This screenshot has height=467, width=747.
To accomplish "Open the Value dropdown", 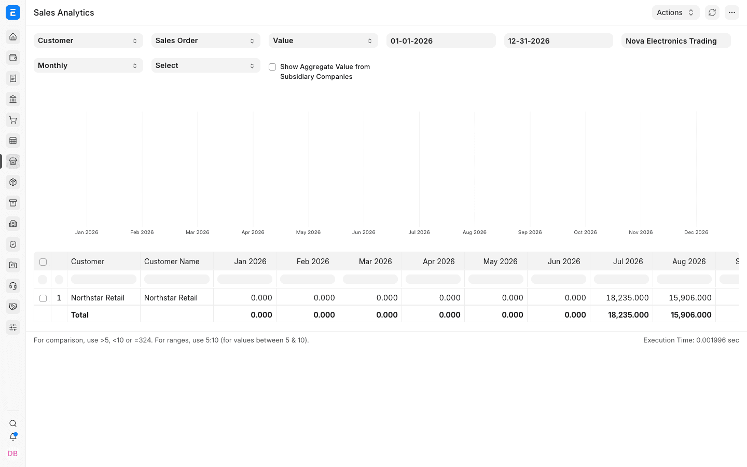I will (x=323, y=40).
